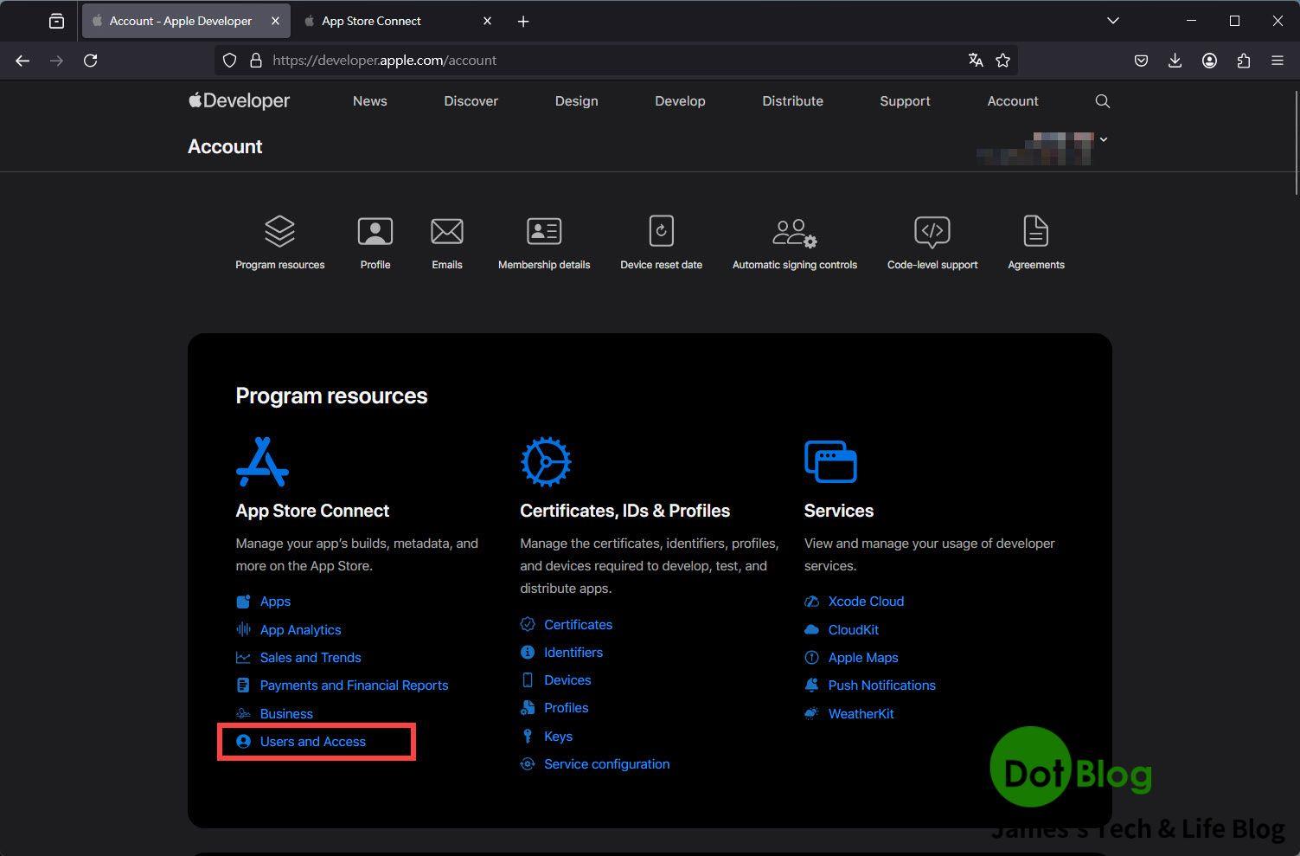This screenshot has width=1300, height=856.
Task: Open the Users and Access link
Action: pos(312,742)
